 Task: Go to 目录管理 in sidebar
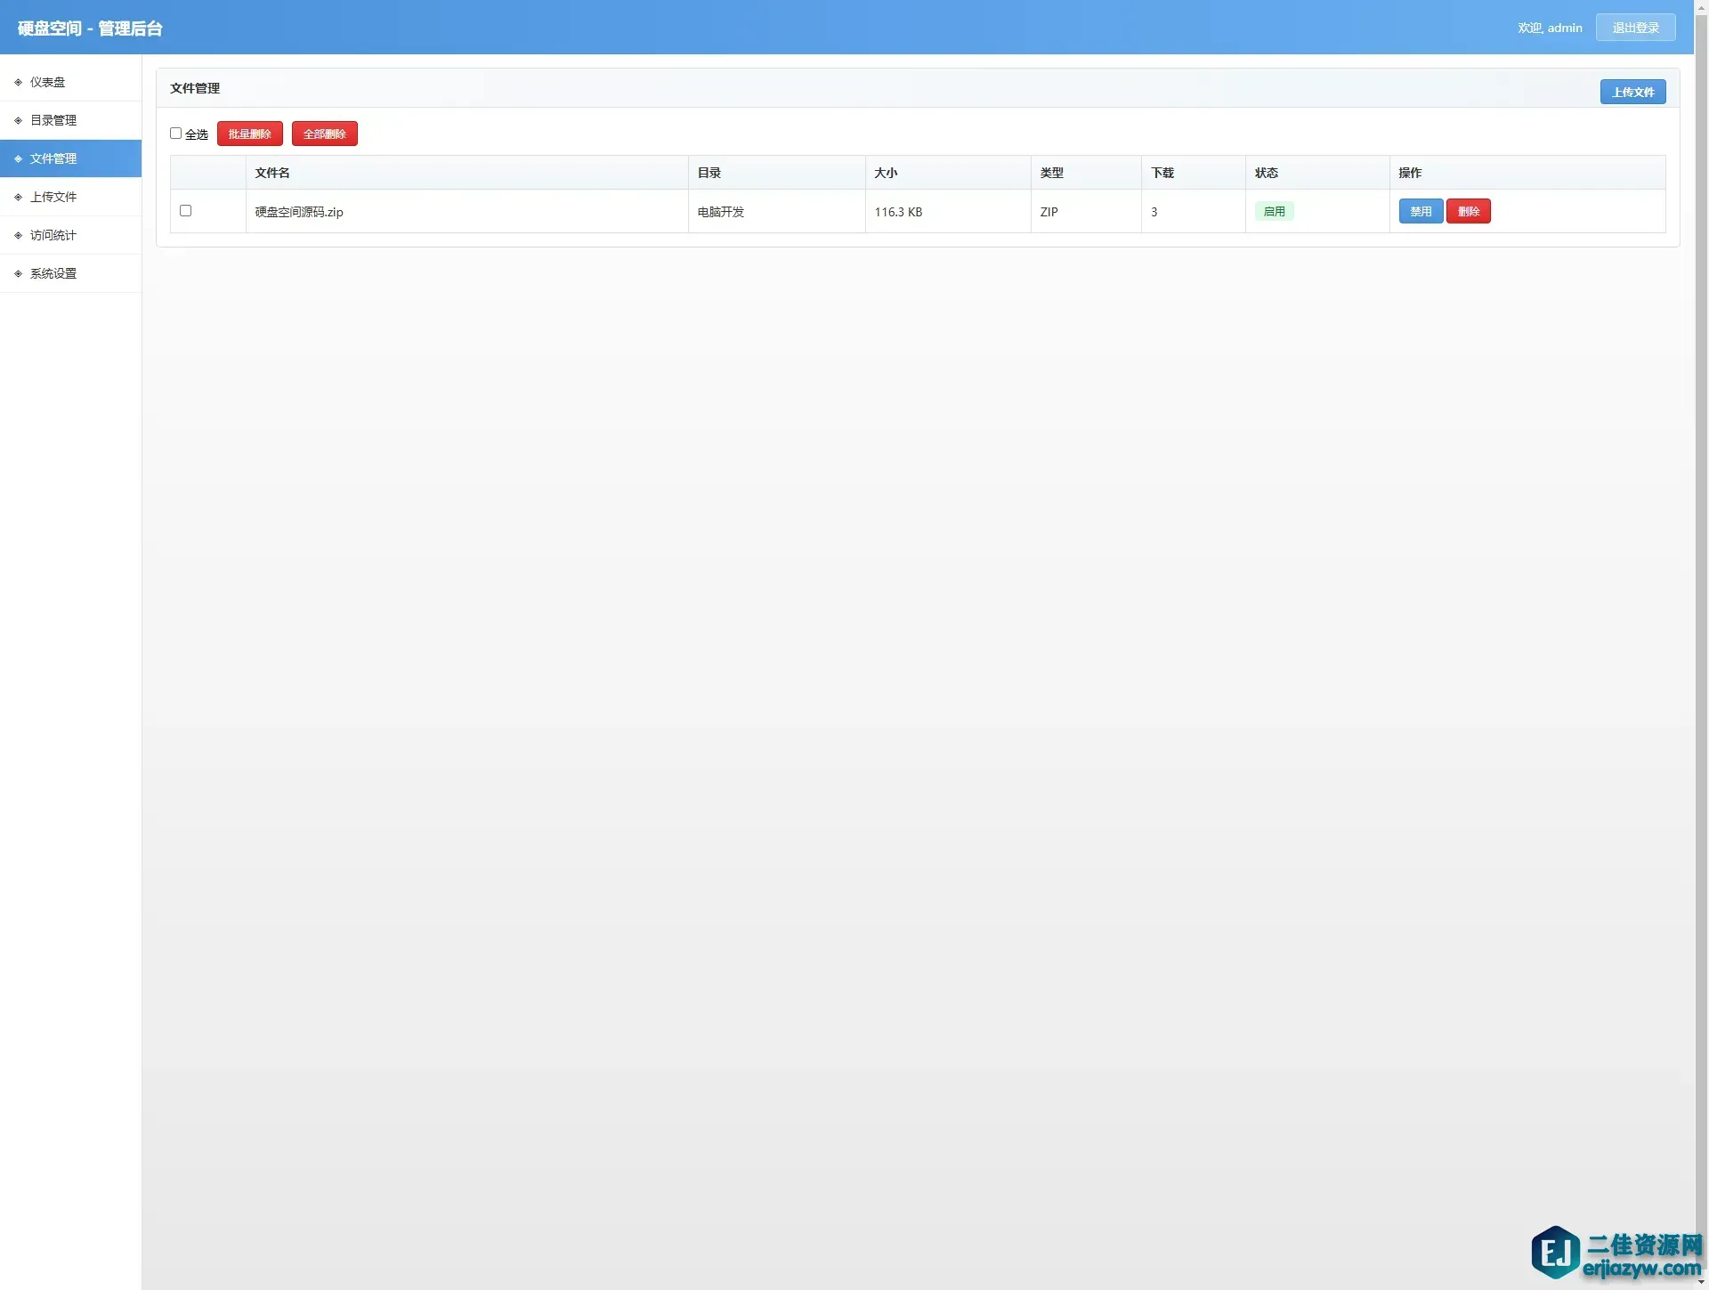pyautogui.click(x=53, y=120)
